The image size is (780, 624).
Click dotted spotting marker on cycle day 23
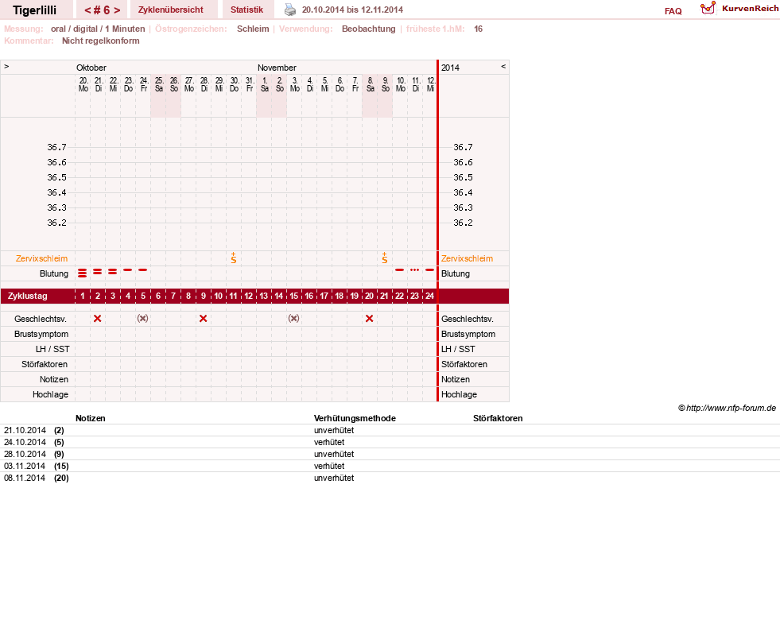[x=414, y=270]
